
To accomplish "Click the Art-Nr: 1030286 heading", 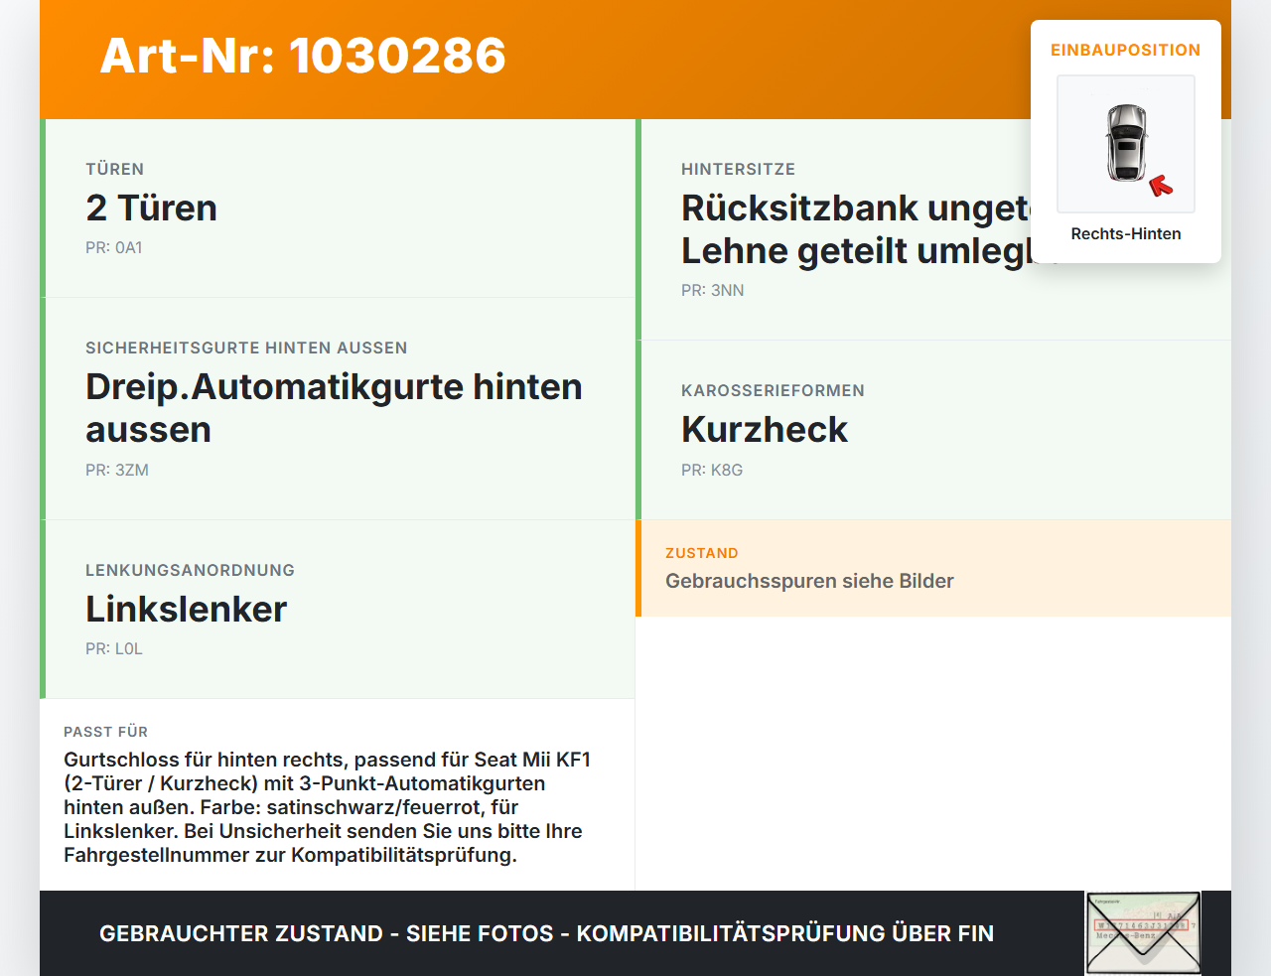I will coord(302,57).
